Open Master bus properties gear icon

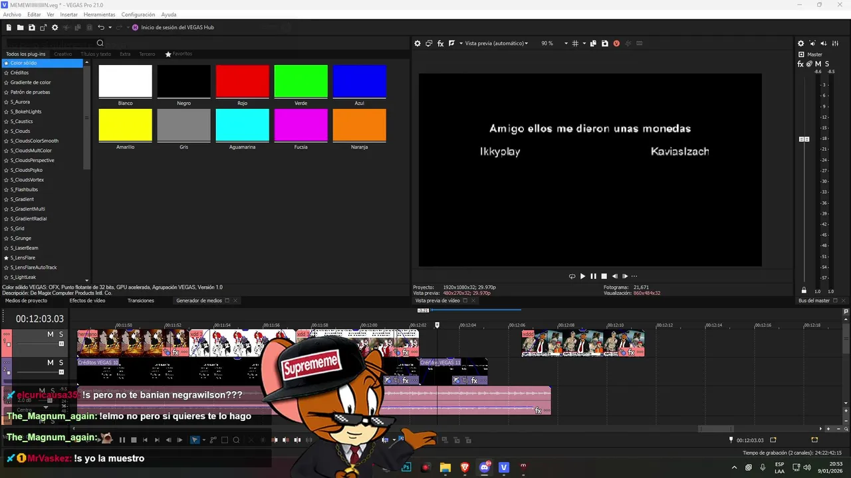[800, 43]
